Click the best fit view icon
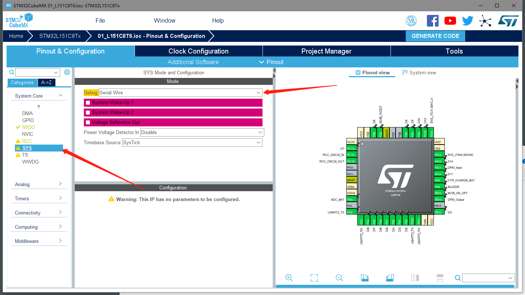The height and width of the screenshot is (295, 525). click(314, 278)
